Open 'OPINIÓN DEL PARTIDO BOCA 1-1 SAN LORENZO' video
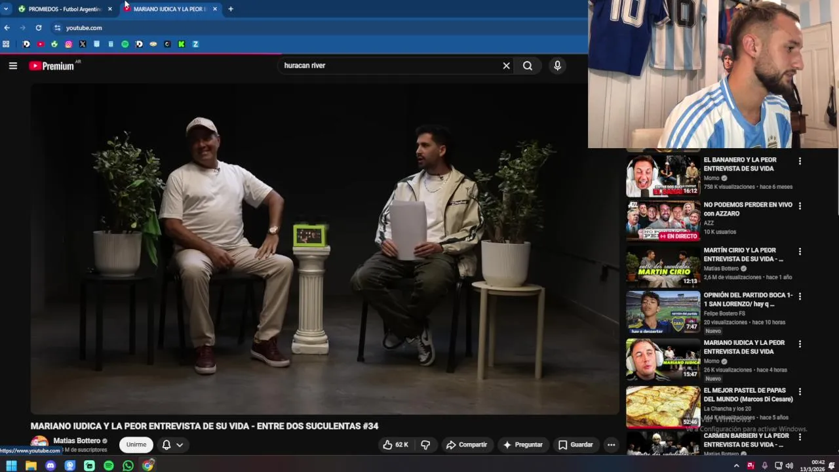Viewport: 839px width, 472px height. 663,311
